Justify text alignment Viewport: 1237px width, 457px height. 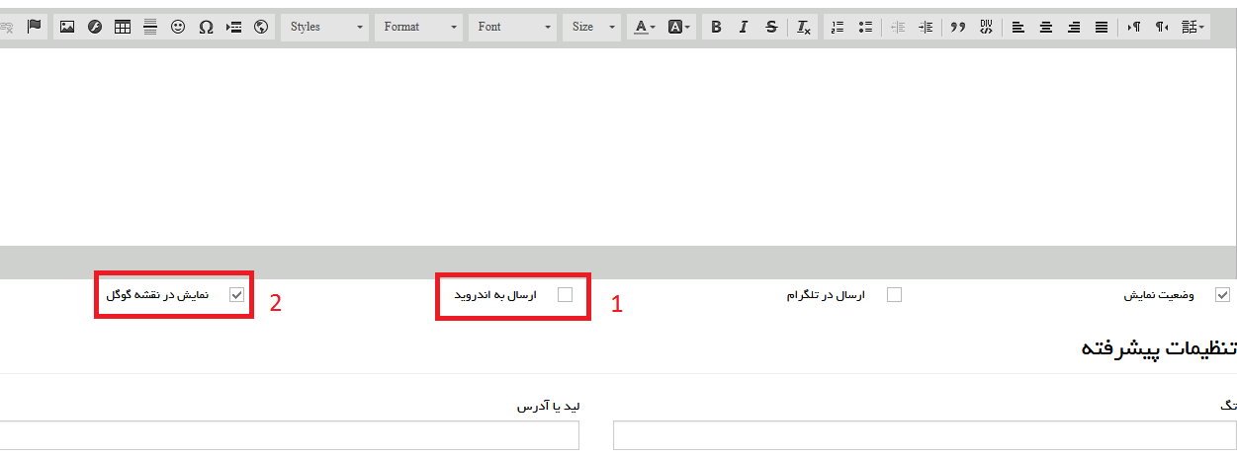1101,27
